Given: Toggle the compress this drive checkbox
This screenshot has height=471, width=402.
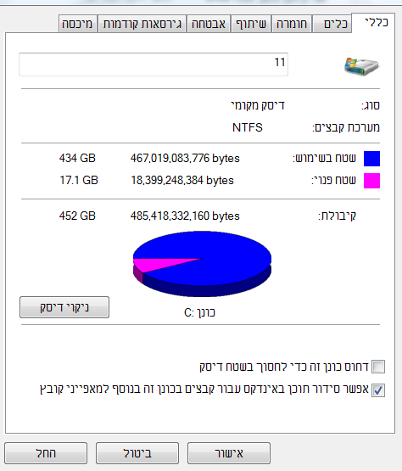Looking at the screenshot, I should 378,367.
